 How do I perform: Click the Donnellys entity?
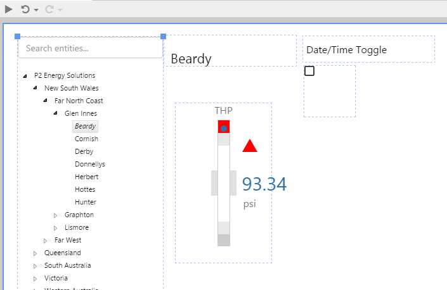[90, 164]
